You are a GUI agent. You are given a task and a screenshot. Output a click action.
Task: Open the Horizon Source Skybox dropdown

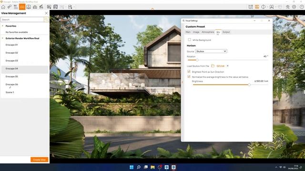(x=211, y=51)
